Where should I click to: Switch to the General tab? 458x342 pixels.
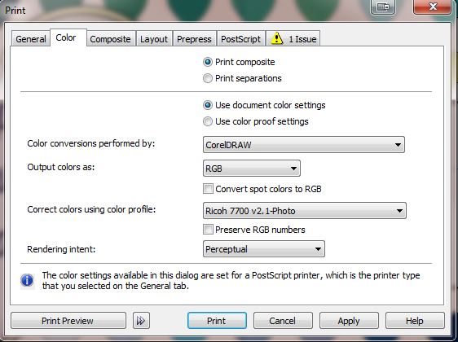tap(31, 39)
